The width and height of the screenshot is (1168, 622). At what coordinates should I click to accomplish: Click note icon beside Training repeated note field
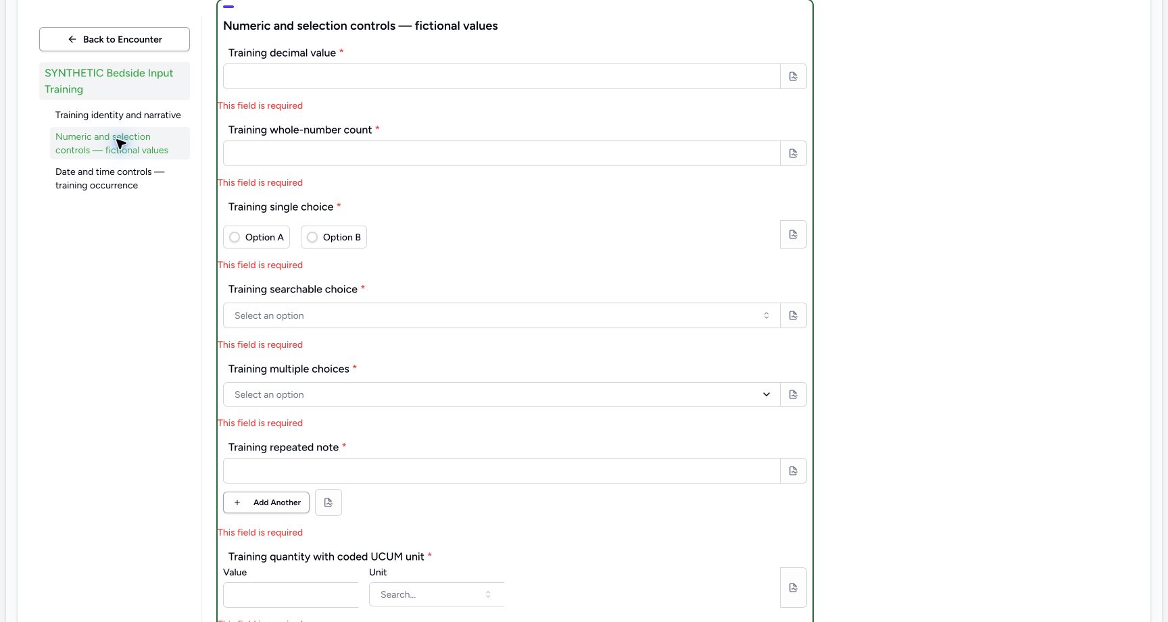point(794,471)
